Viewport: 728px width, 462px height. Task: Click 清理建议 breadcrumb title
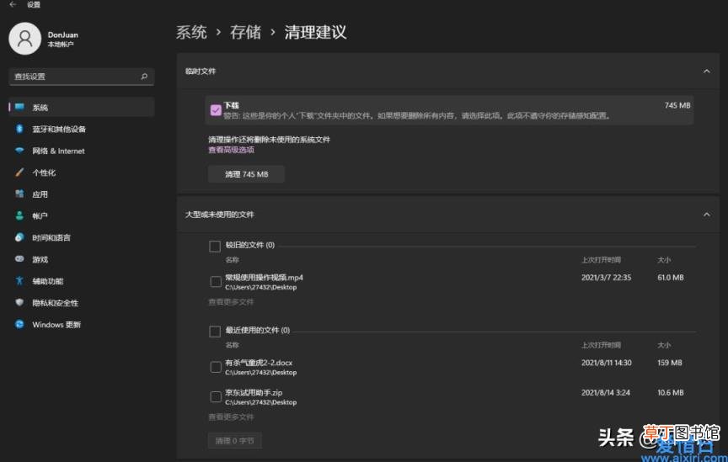click(315, 32)
